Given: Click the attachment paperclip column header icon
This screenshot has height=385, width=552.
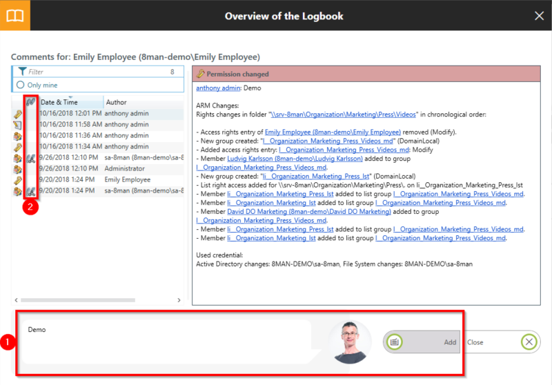Looking at the screenshot, I should 30,102.
